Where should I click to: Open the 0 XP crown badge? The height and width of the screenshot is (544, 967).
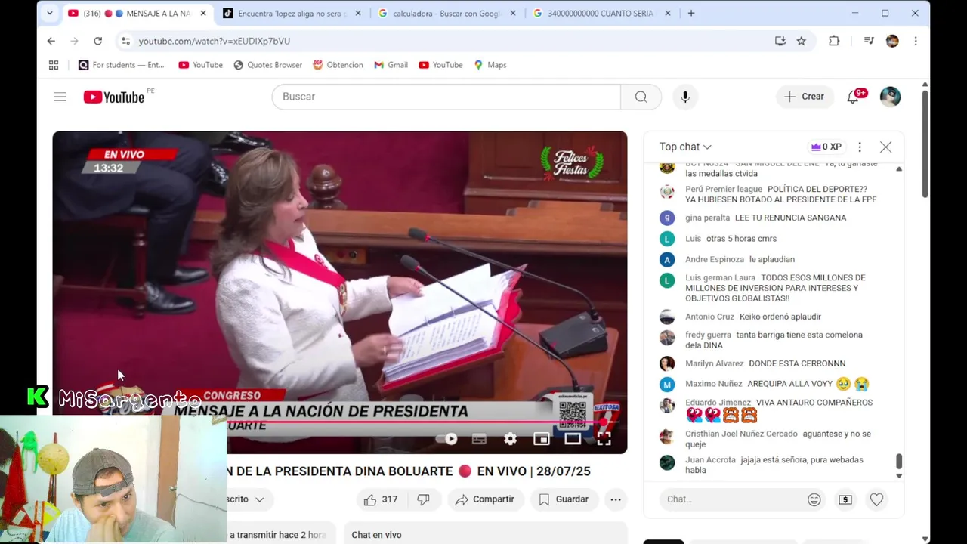826,147
